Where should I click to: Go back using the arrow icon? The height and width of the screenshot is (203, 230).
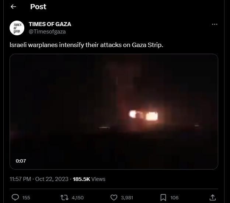point(13,7)
